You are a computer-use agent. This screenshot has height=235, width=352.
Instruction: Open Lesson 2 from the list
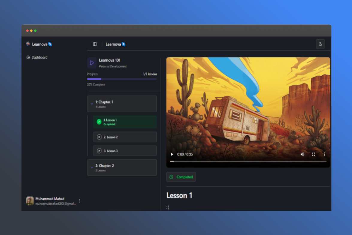click(125, 137)
